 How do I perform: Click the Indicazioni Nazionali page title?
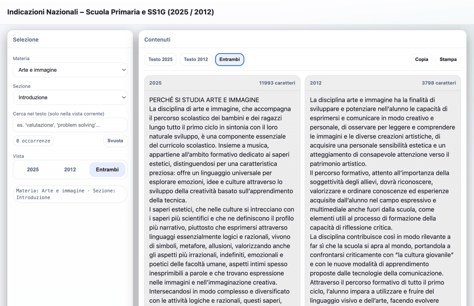tap(110, 12)
